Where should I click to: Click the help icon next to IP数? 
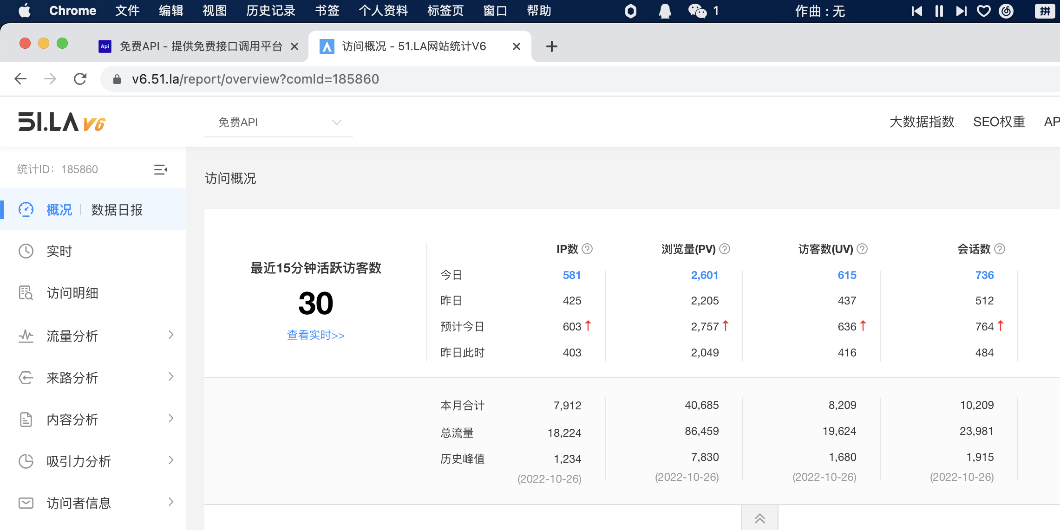point(587,249)
